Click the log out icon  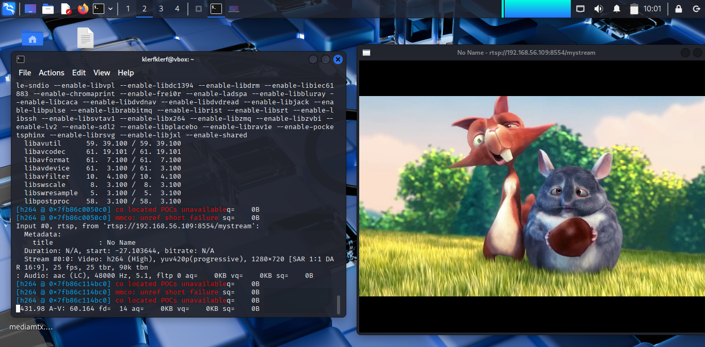pyautogui.click(x=696, y=9)
